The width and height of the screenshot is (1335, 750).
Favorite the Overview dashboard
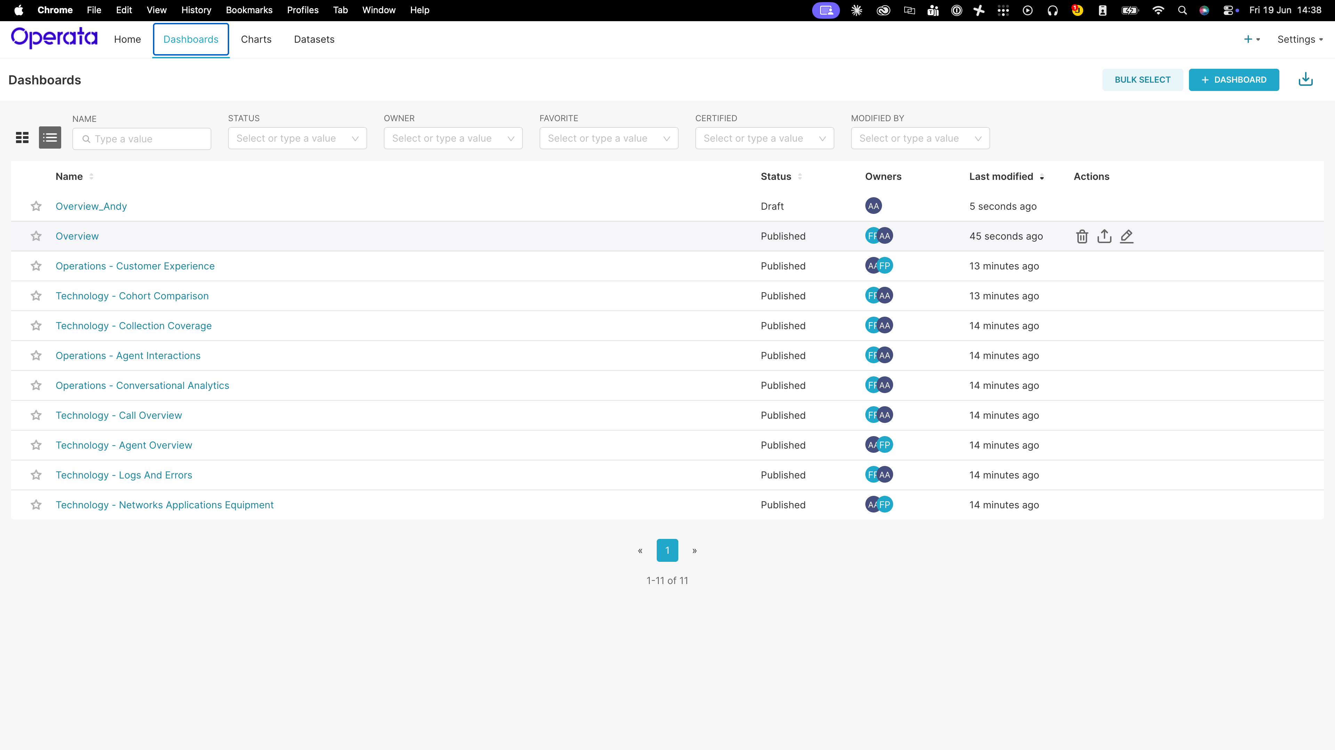(36, 236)
